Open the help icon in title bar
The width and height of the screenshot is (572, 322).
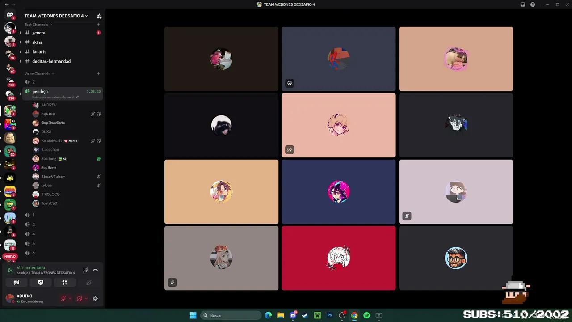pos(533,4)
